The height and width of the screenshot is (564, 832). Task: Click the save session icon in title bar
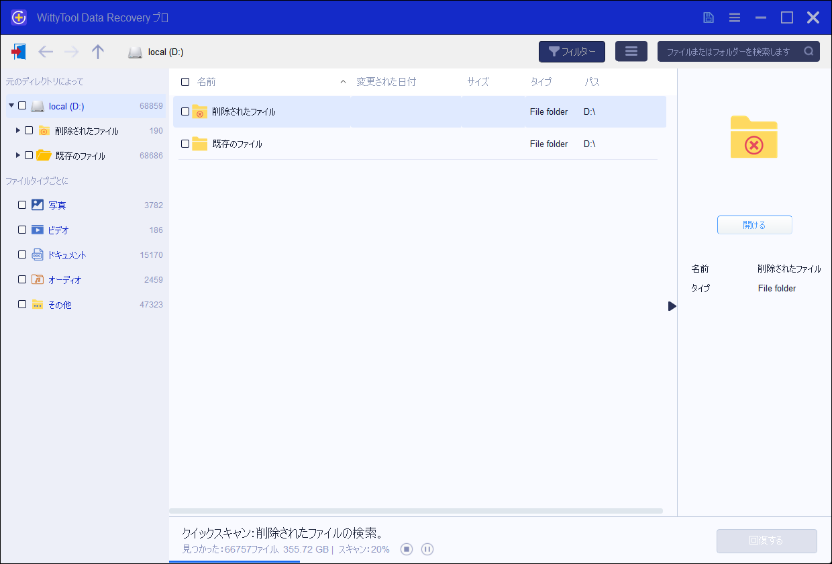point(709,17)
